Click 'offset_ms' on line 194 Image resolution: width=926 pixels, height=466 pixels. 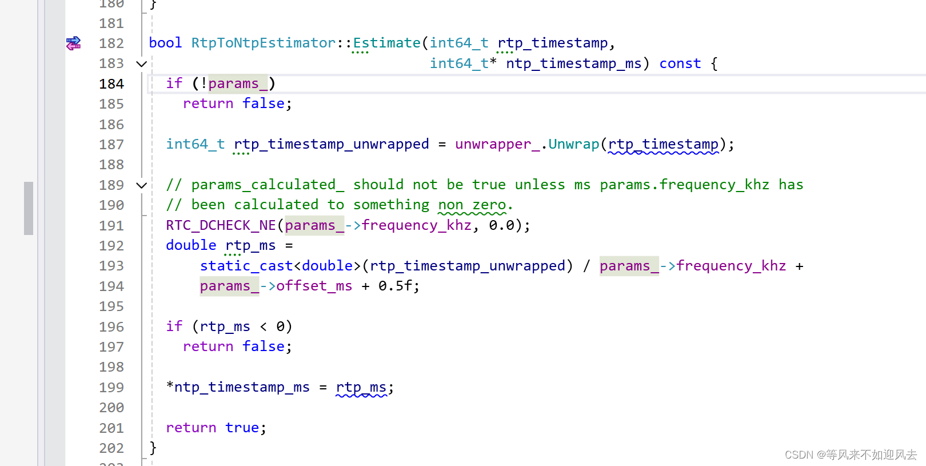314,286
